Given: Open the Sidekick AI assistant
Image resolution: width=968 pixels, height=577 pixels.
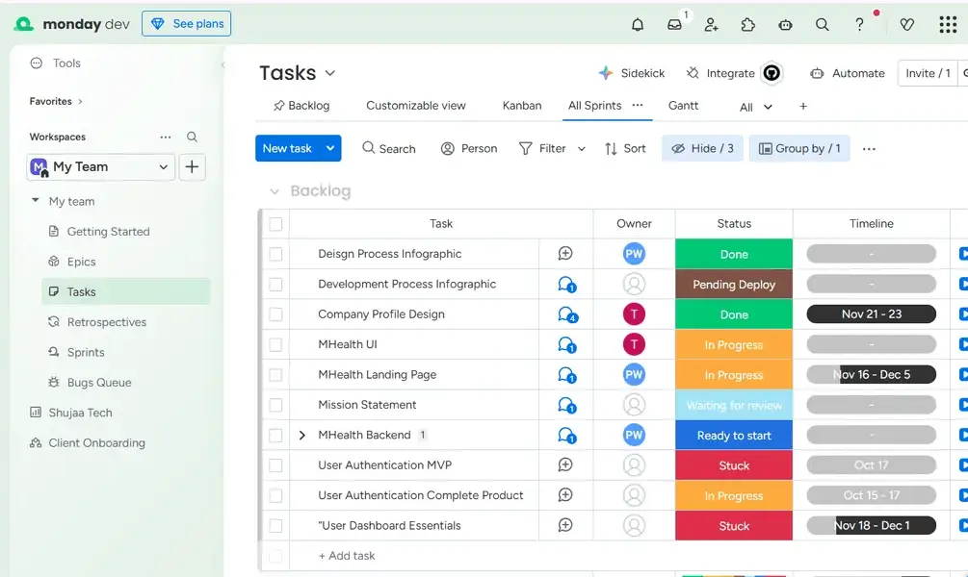Looking at the screenshot, I should coord(631,72).
